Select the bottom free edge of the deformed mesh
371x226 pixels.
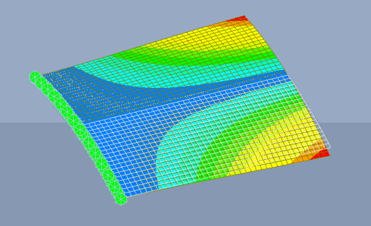227,176
